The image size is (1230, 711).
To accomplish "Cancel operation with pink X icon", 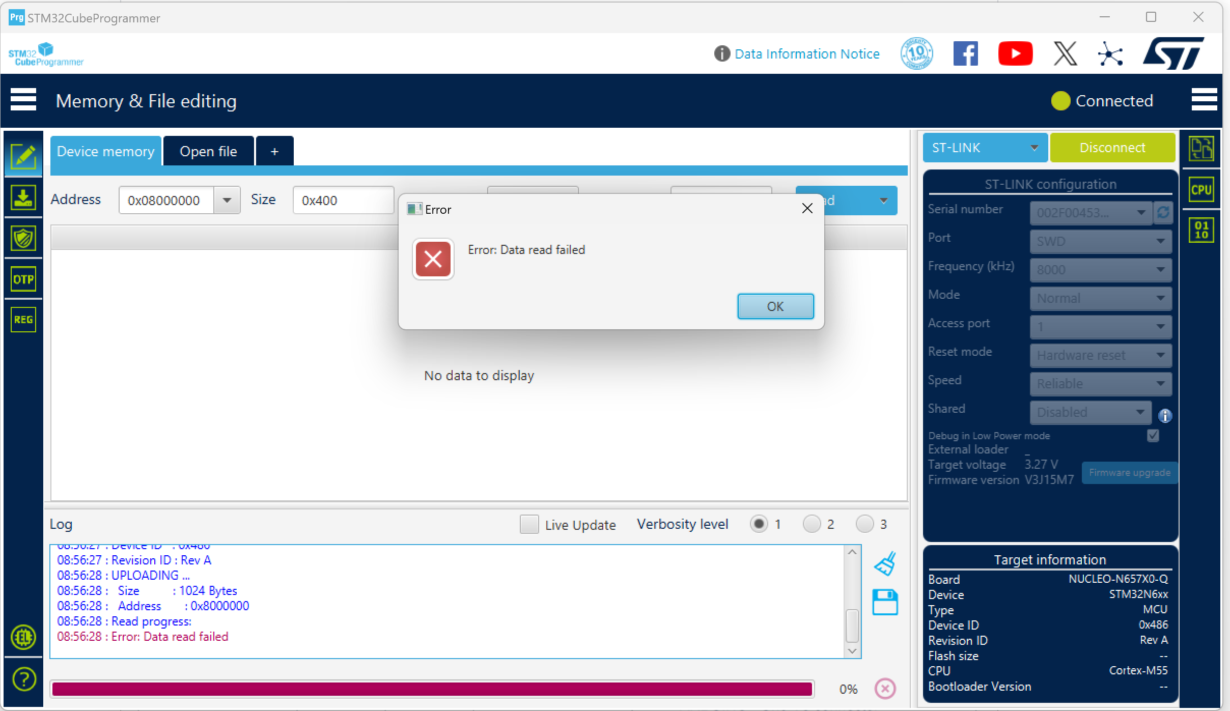I will [885, 689].
